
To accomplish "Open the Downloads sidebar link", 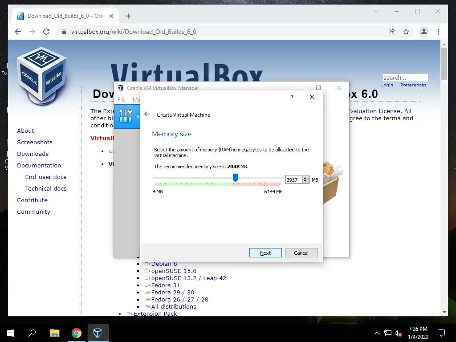I will (33, 154).
